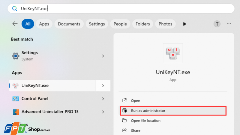The width and height of the screenshot is (240, 135).
Task: Choose Open file location
Action: (x=173, y=121)
